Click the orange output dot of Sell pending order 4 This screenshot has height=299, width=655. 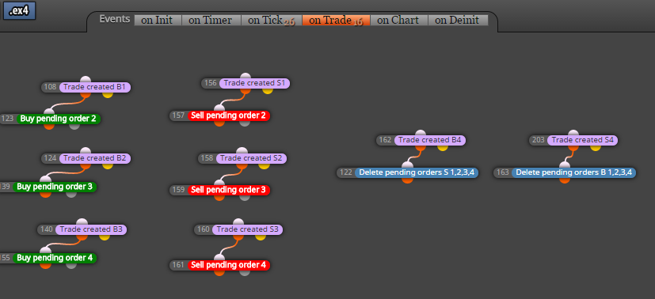click(219, 272)
